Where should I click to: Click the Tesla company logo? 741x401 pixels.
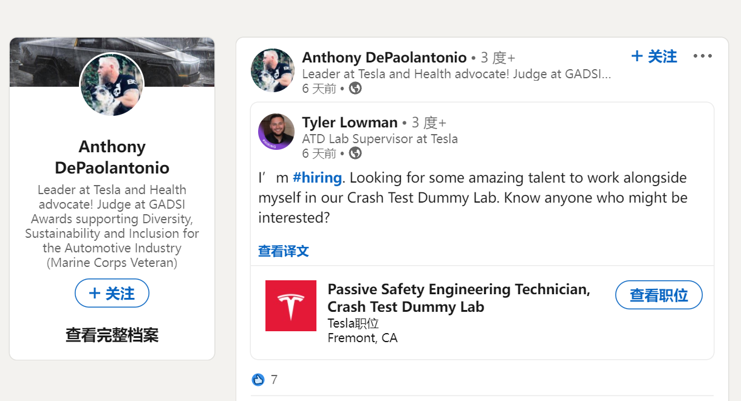pos(291,306)
